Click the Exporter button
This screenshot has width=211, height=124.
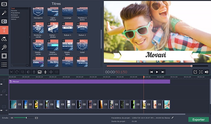(x=199, y=119)
